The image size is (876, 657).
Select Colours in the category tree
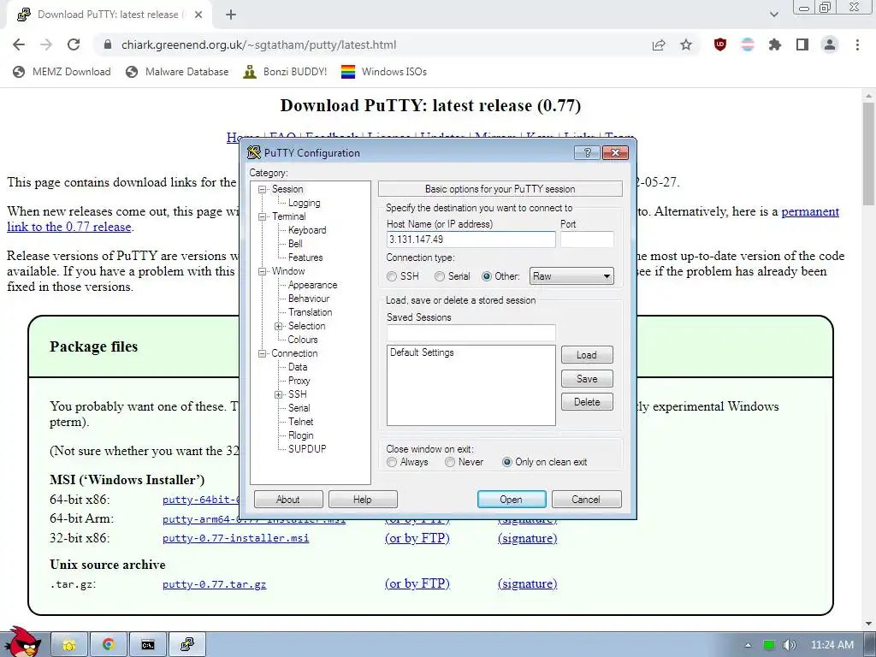[302, 340]
